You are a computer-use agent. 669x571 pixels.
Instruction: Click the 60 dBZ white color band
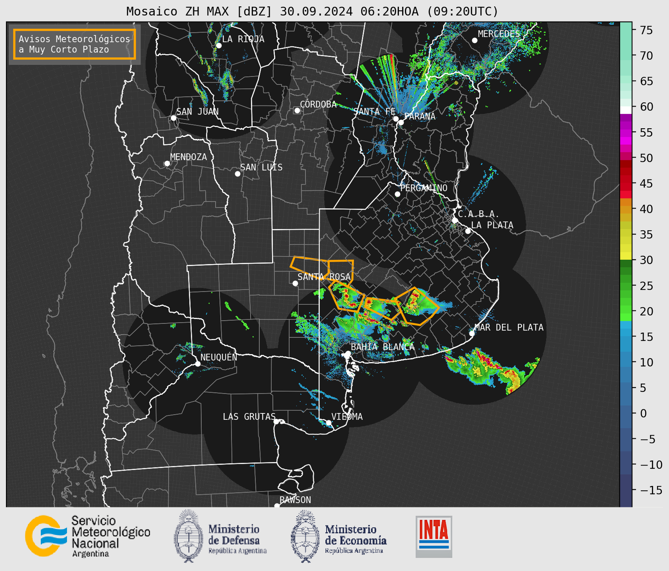coord(626,110)
